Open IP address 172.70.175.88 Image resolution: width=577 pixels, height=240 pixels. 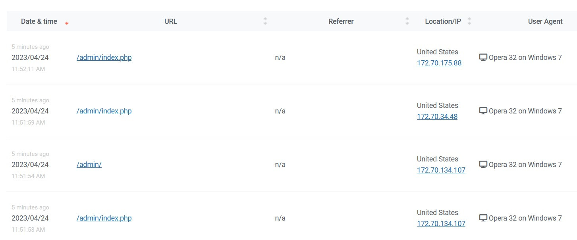pos(439,63)
